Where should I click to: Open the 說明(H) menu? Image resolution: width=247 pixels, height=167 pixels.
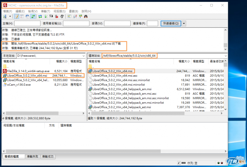coord(86,11)
